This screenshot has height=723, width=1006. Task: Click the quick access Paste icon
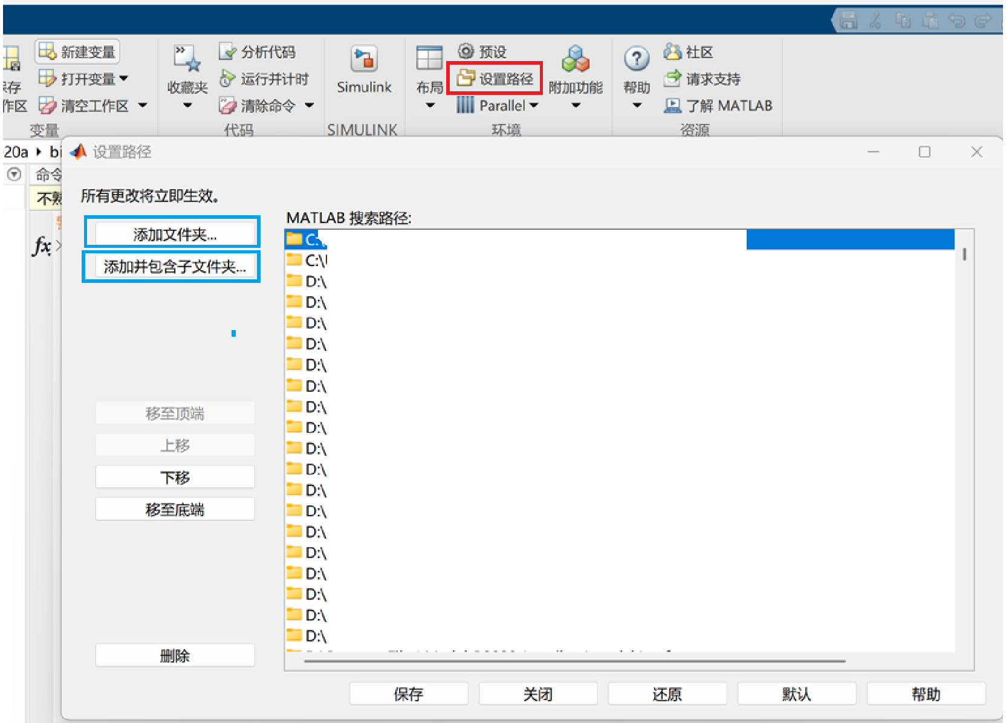coord(930,21)
